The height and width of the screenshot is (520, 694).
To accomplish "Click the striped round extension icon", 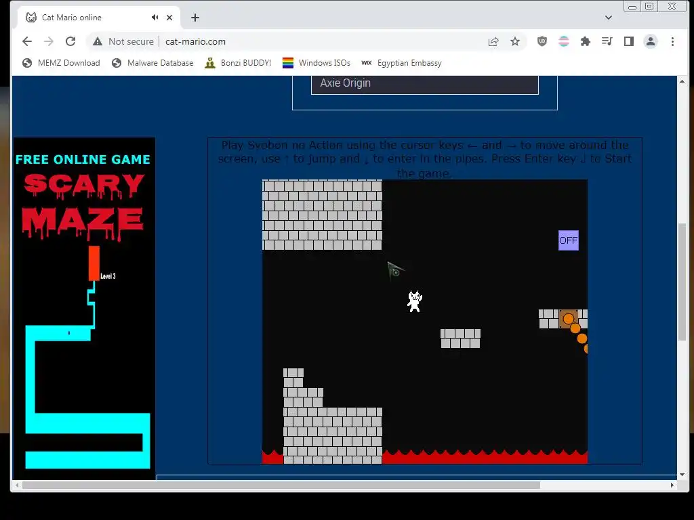I will 564,41.
